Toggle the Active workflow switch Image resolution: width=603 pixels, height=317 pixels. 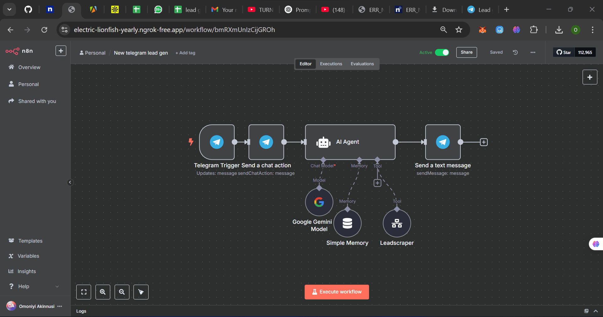442,52
